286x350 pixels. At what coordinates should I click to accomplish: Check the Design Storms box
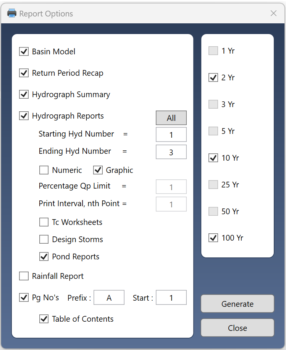pyautogui.click(x=44, y=239)
